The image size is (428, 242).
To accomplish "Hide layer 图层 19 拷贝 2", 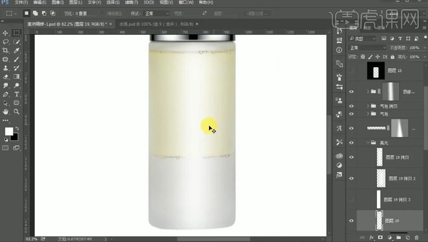I will (x=351, y=178).
